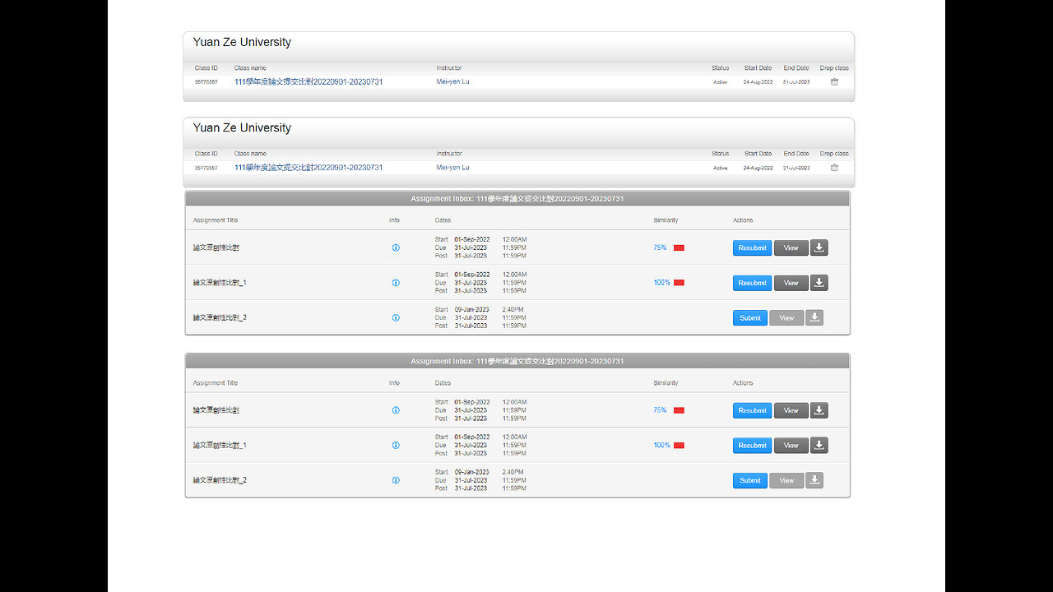The width and height of the screenshot is (1053, 592).
Task: Click instructor Mei-yen Lu in the upper class panel
Action: click(x=452, y=82)
